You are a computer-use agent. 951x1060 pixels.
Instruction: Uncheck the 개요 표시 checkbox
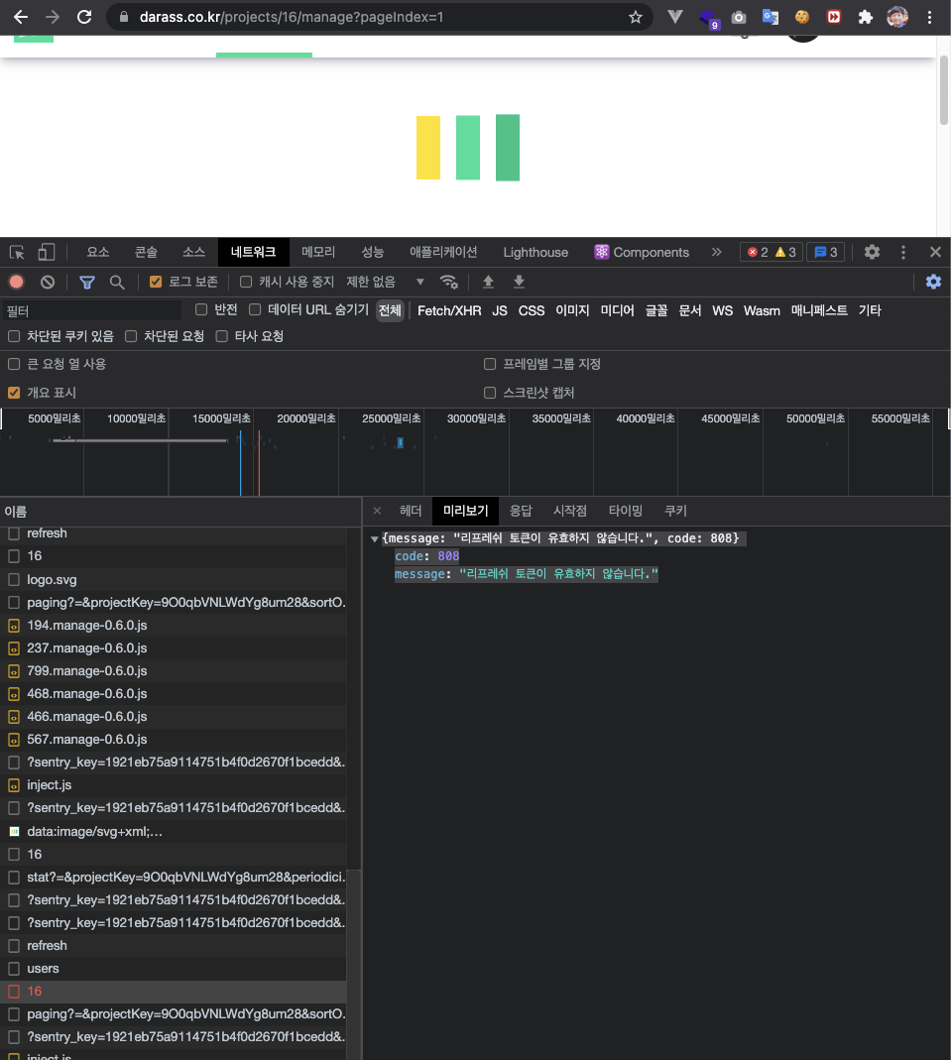click(x=14, y=392)
